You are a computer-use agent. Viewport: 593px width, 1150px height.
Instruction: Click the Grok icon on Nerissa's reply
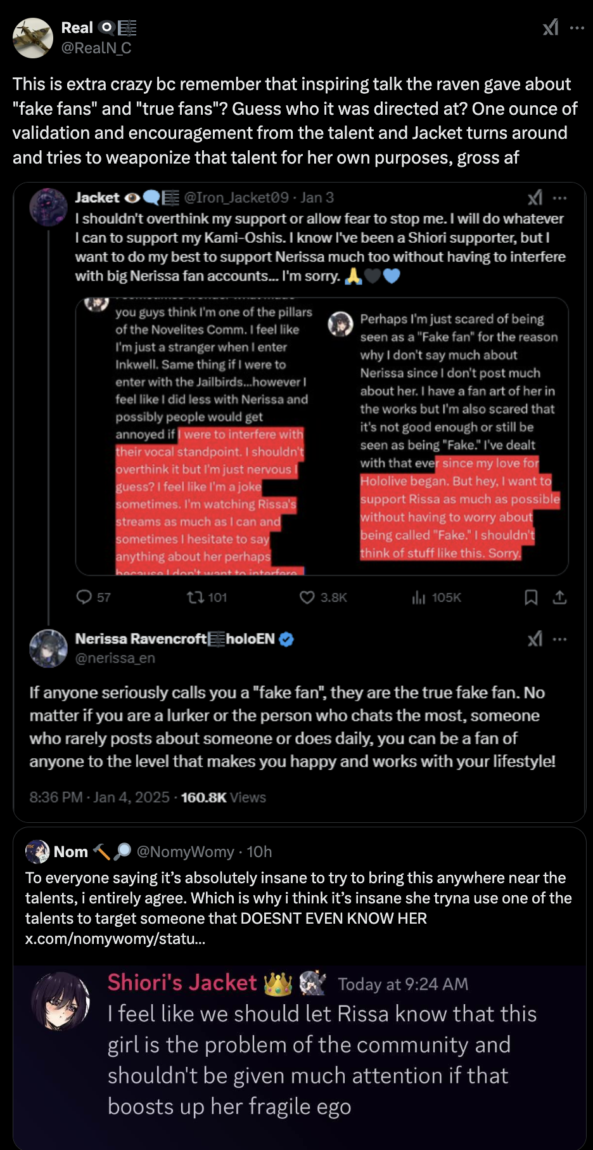pyautogui.click(x=535, y=639)
